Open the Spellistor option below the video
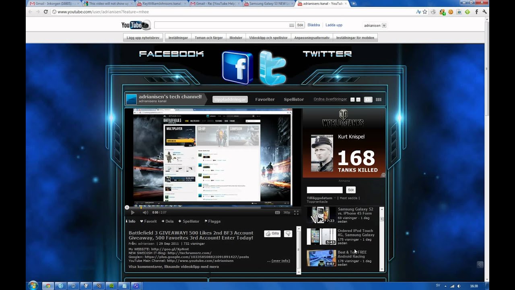 pyautogui.click(x=189, y=221)
